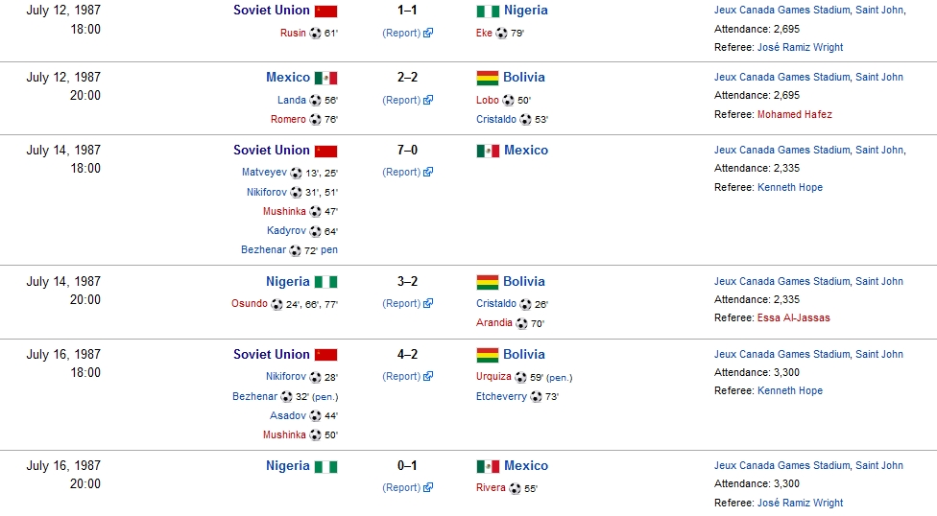Click the ball icon beside Etcheverry
The image size is (937, 516).
click(536, 396)
